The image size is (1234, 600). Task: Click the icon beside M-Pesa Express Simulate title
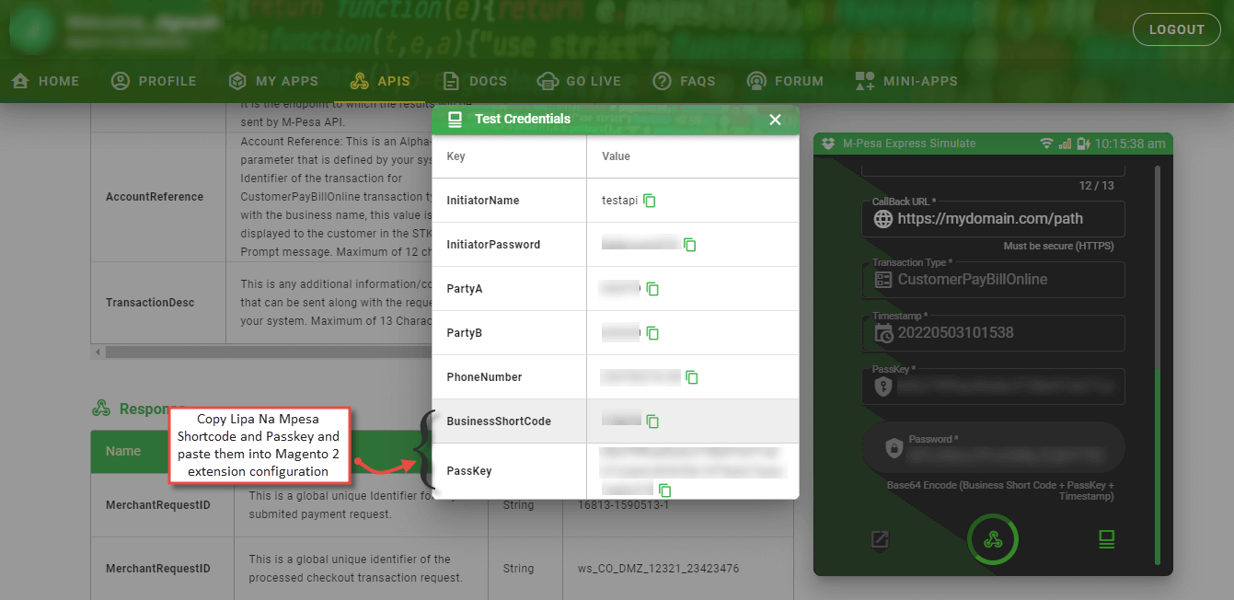coord(828,144)
